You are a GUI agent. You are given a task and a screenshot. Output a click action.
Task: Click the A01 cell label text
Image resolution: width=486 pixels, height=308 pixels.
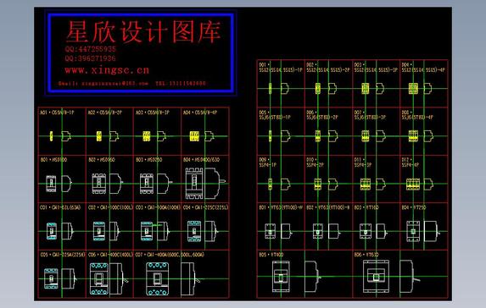click(58, 113)
